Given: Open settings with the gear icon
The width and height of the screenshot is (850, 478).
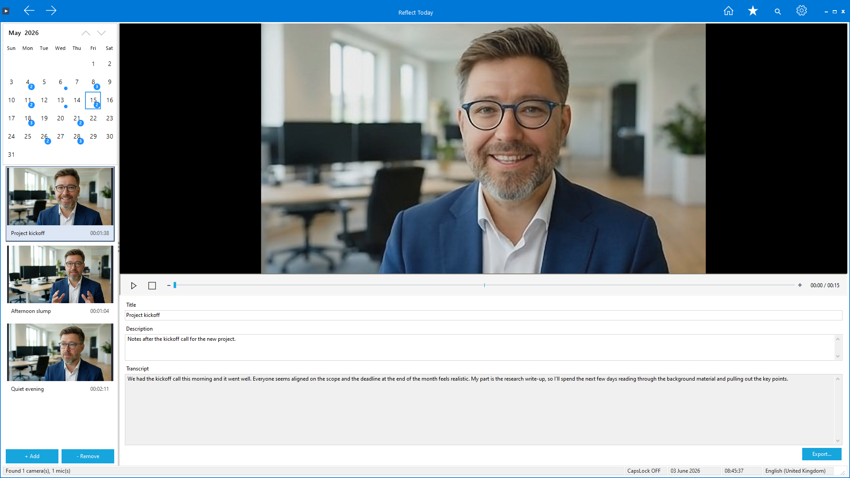Looking at the screenshot, I should 801,11.
